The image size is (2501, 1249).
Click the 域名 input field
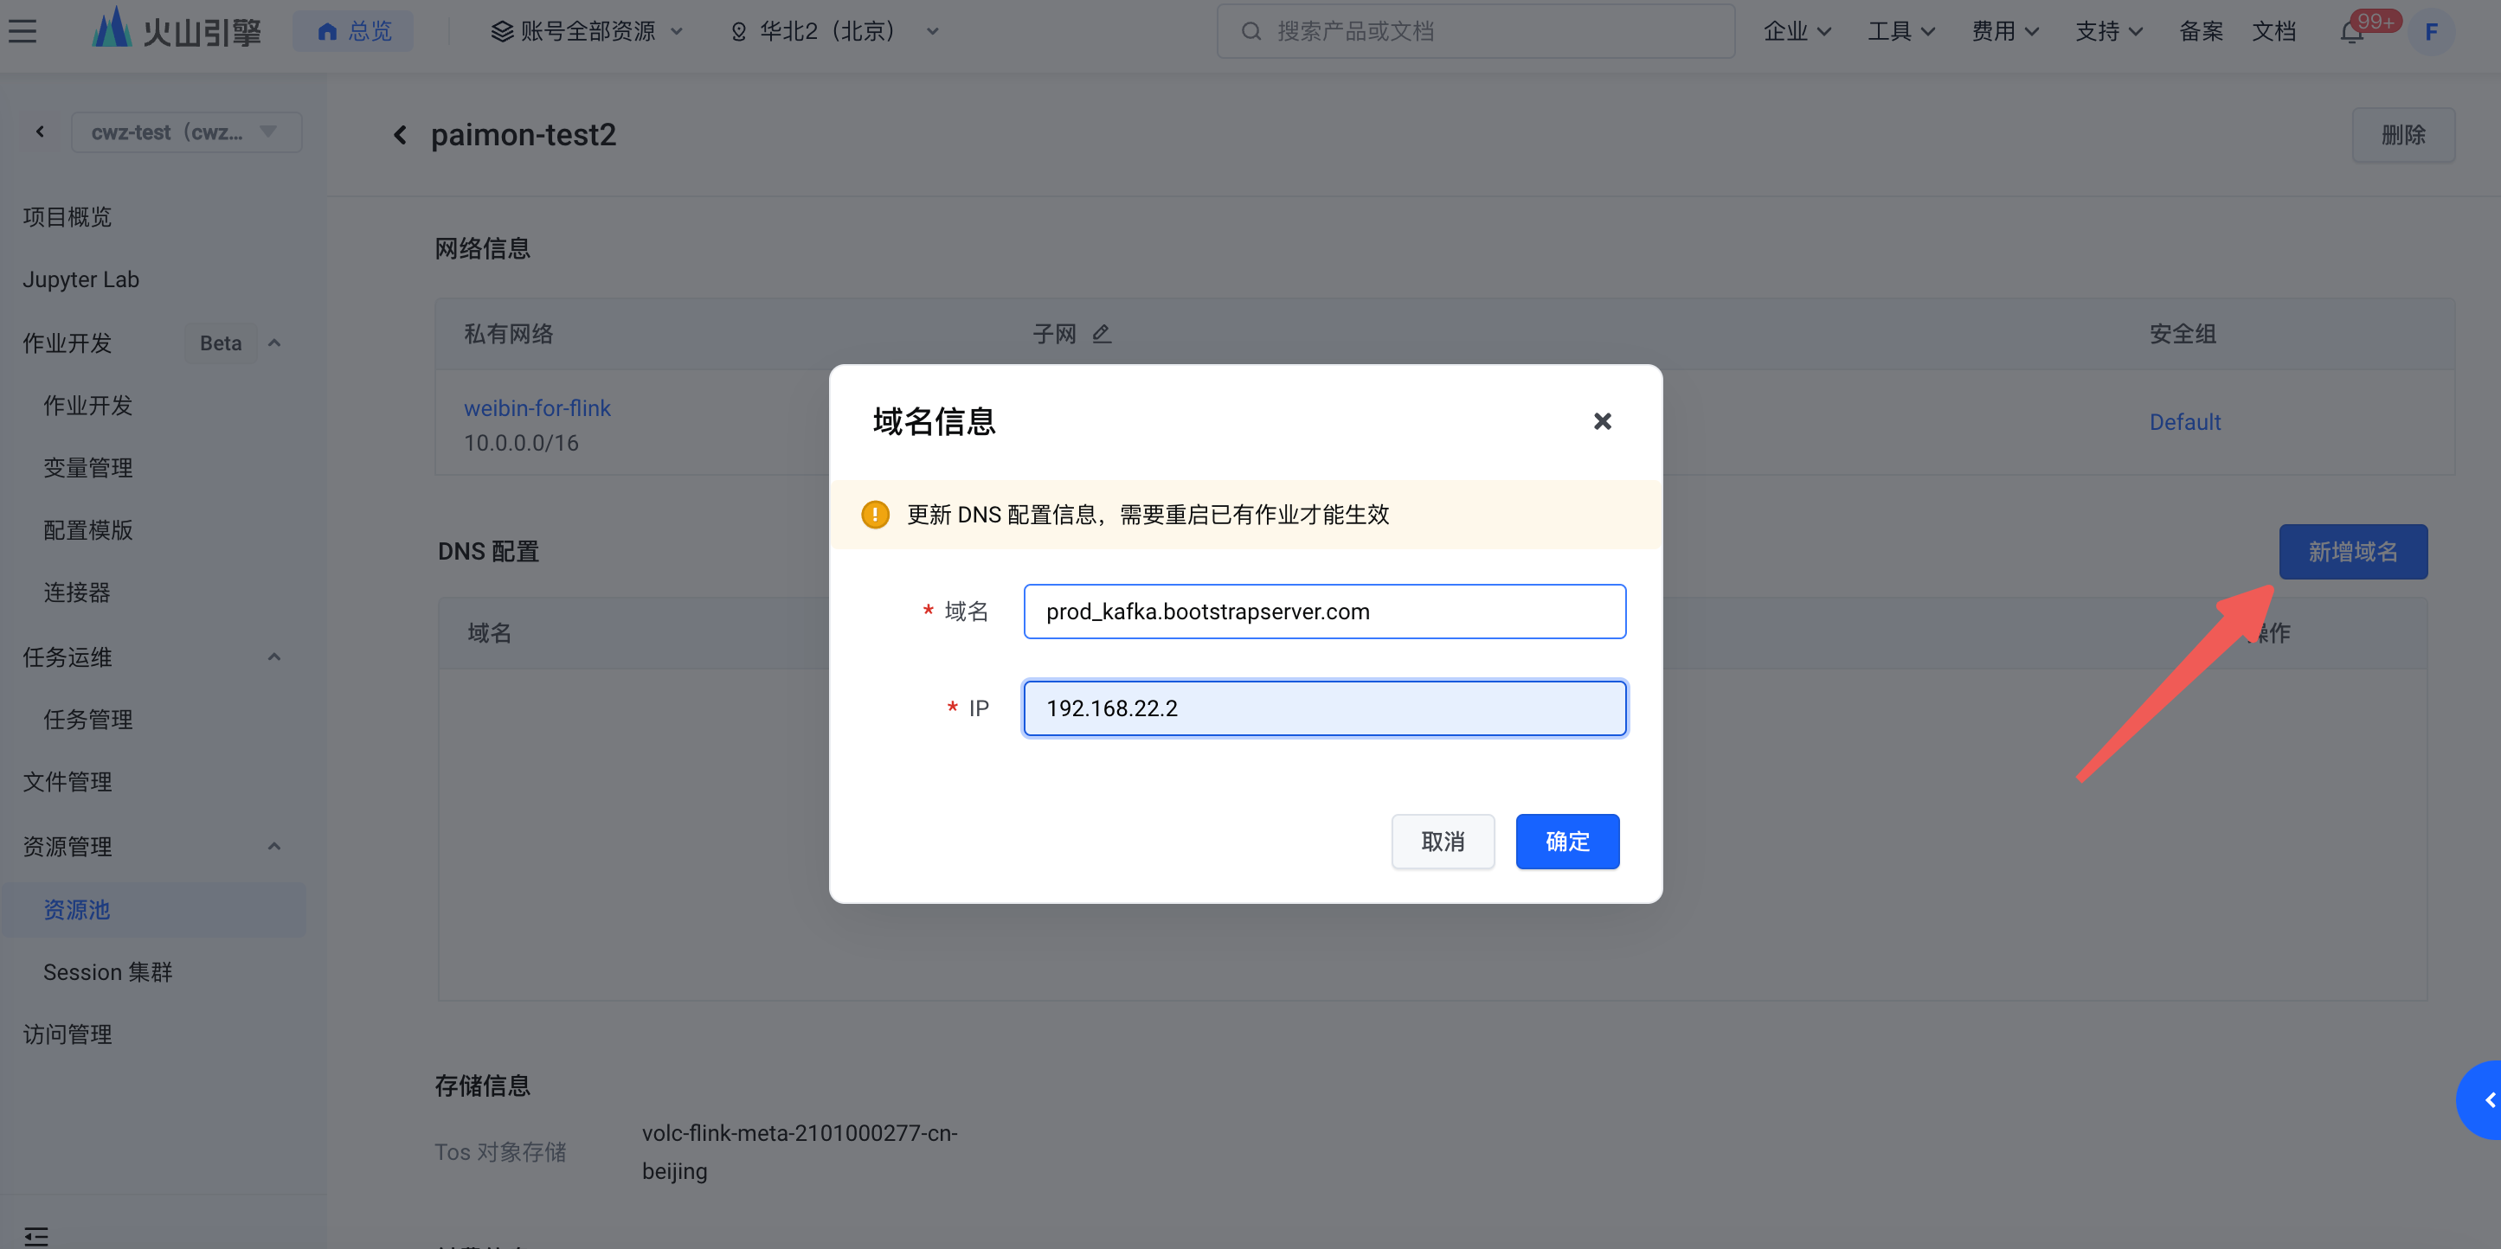click(x=1324, y=612)
